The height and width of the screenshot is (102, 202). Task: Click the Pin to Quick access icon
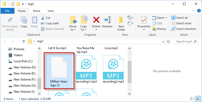point(10,20)
